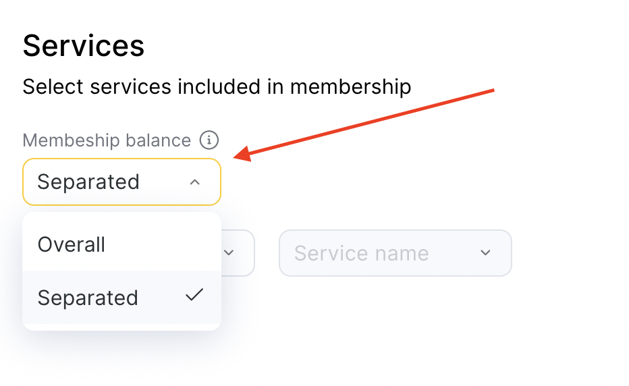
Task: Open the Service name dropdown
Action: coord(395,253)
